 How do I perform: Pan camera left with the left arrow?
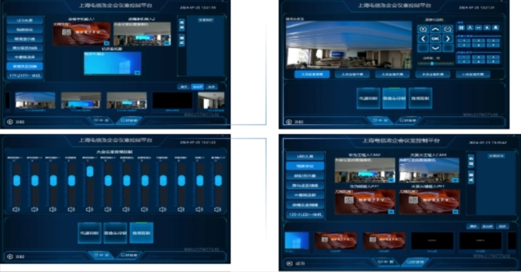pyautogui.click(x=423, y=38)
